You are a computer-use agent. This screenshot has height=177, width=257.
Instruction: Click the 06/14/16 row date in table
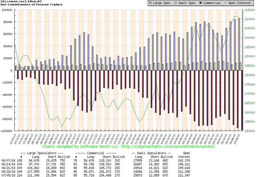pyautogui.click(x=8, y=164)
